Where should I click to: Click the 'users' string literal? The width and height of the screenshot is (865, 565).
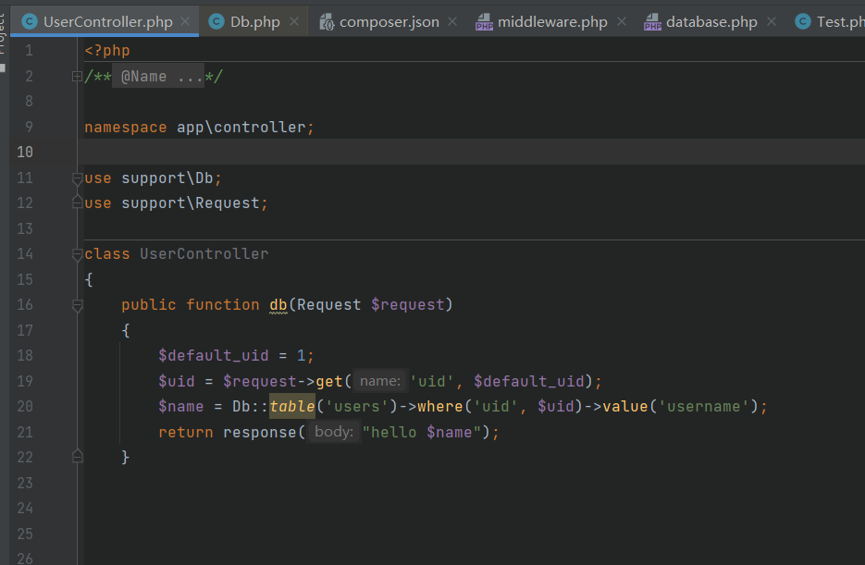click(x=357, y=407)
